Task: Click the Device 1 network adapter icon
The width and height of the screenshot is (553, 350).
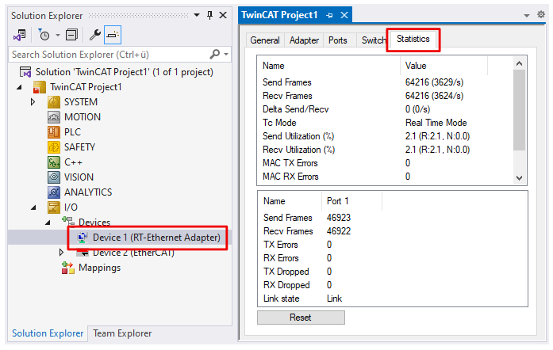Action: (x=83, y=238)
